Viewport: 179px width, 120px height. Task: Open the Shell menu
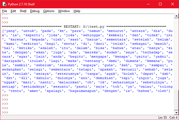click(23, 11)
